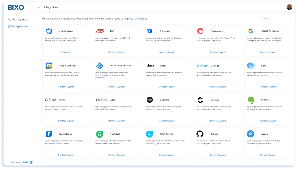Select the Culture Amp logo icon
Viewport: 297px width, 169px height.
200,31
